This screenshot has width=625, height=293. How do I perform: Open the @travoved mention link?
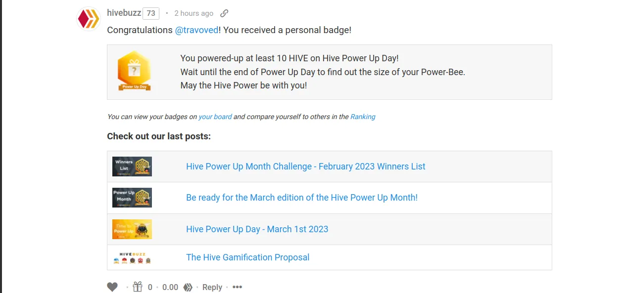(x=196, y=30)
